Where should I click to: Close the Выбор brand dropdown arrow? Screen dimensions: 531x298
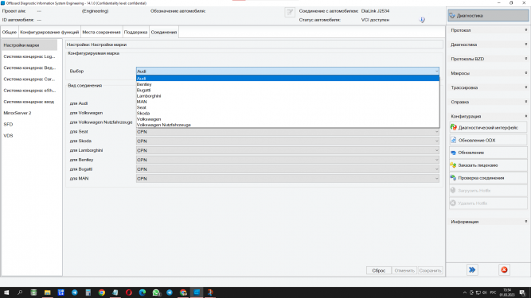coord(436,71)
